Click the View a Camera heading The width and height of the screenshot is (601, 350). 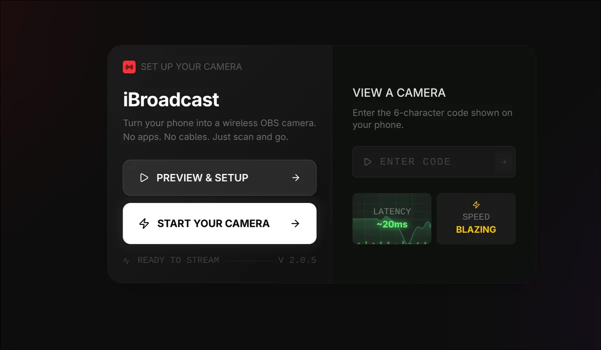click(399, 92)
